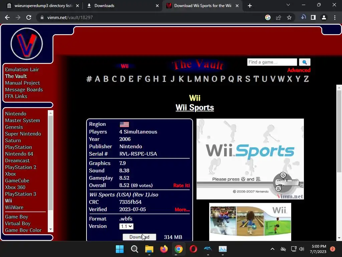Open the Chrome profile icon
342x257 pixels.
324,17
